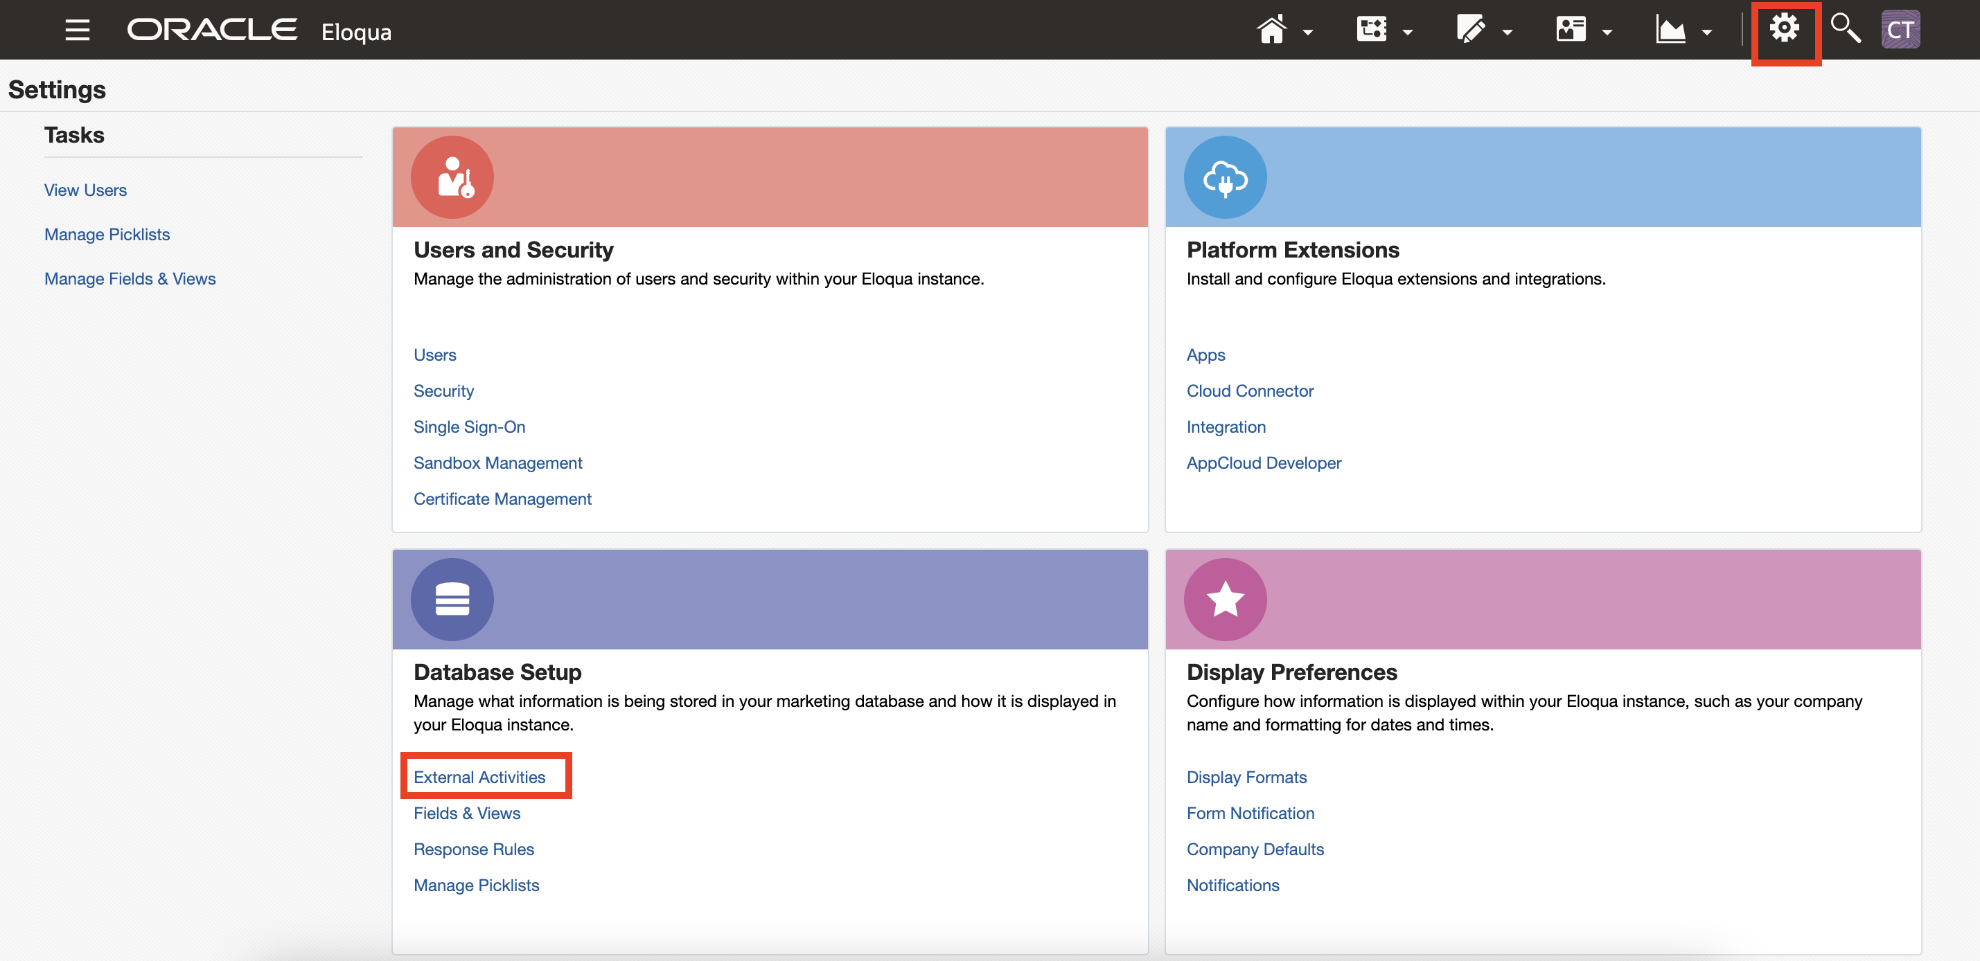Open Manage Picklists in Tasks sidebar
The height and width of the screenshot is (961, 1980).
coord(107,235)
